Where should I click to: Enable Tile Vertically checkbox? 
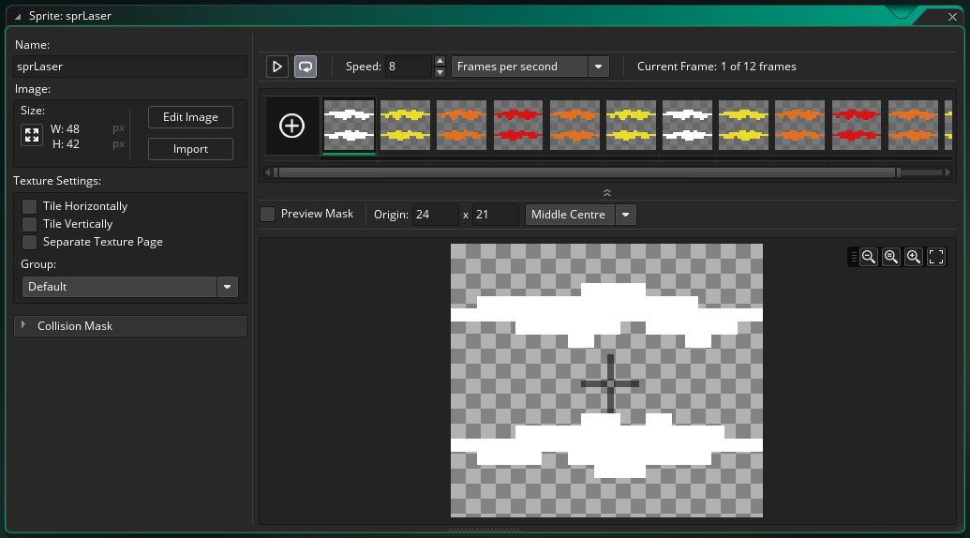[x=29, y=224]
